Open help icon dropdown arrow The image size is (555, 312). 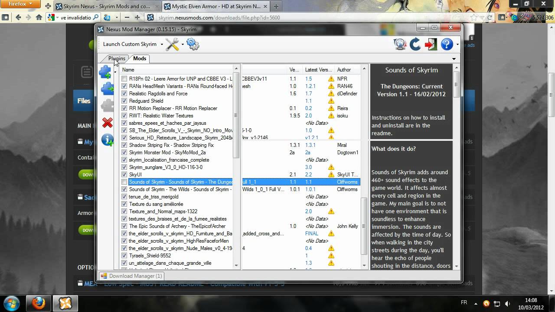(x=457, y=44)
